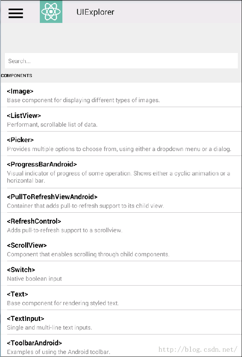
Task: Open the hamburger navigation menu
Action: (16, 13)
